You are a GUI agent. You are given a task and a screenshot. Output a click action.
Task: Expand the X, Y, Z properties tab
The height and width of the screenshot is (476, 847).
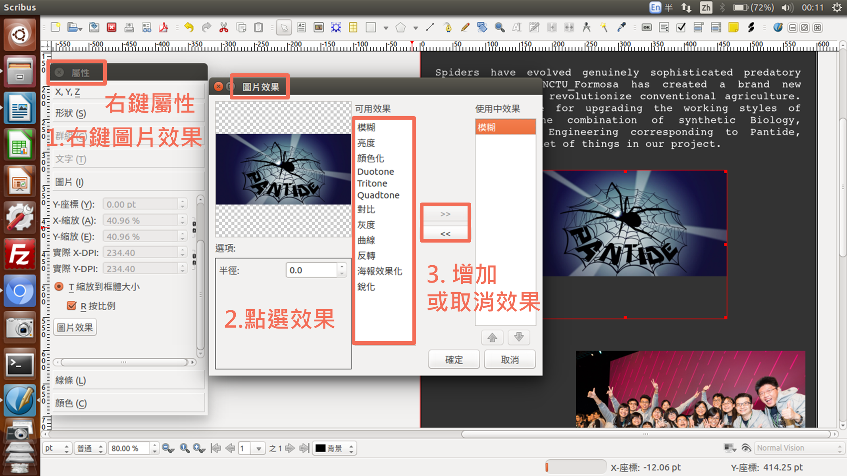click(x=128, y=92)
